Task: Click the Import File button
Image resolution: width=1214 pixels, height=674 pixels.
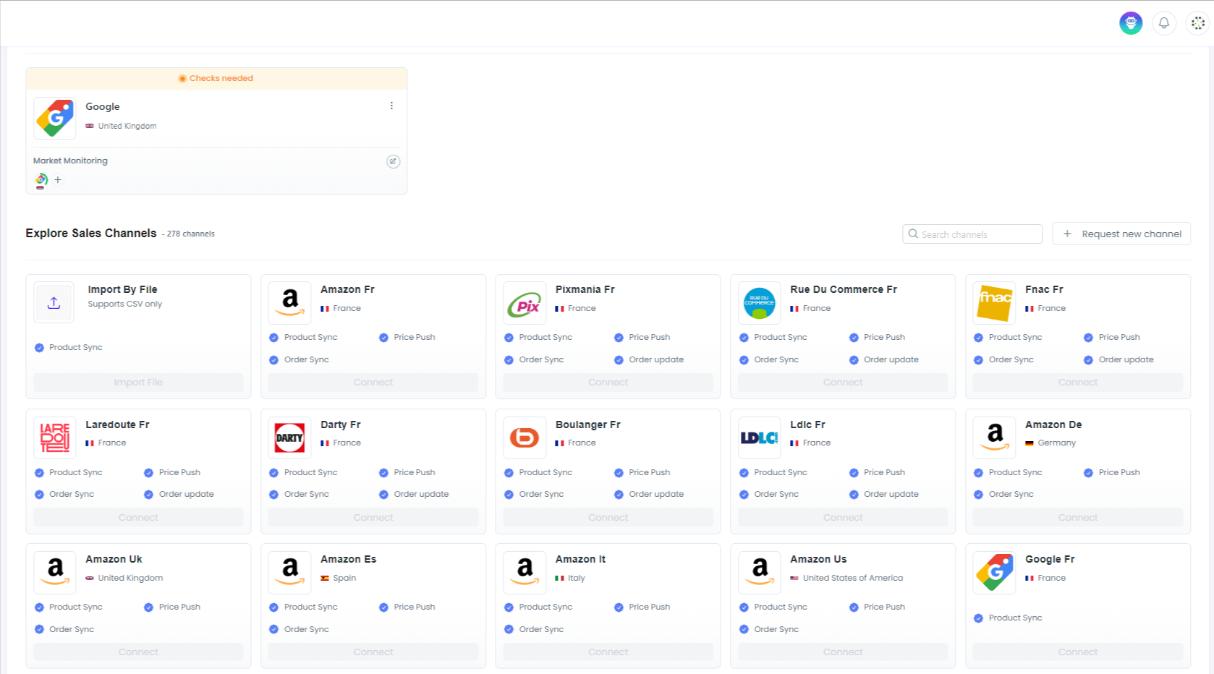Action: (138, 382)
